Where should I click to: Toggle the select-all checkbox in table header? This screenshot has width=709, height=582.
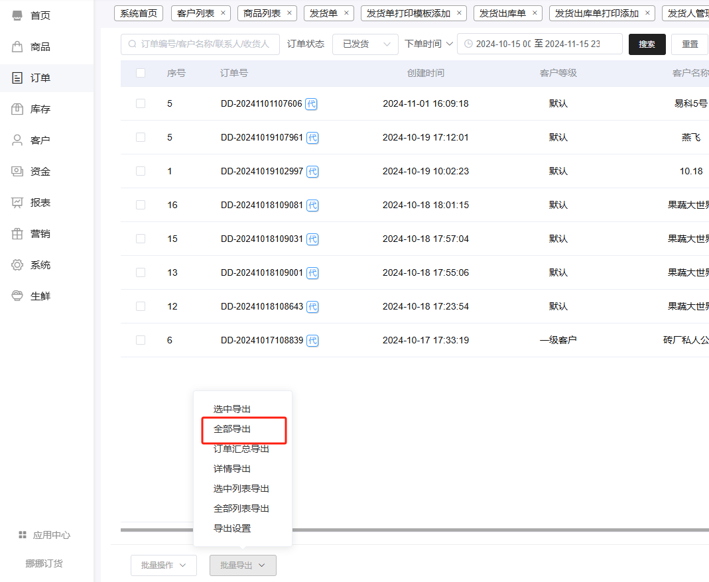(141, 73)
